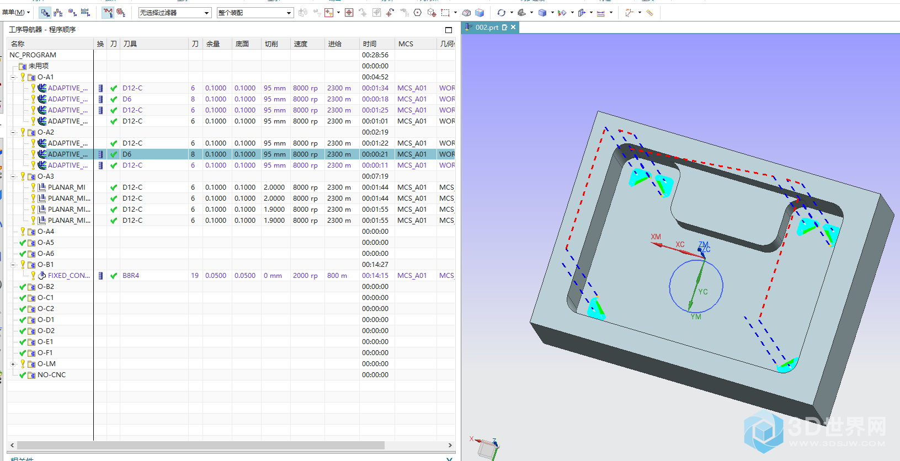Click the measure ruler icon

[x=650, y=12]
